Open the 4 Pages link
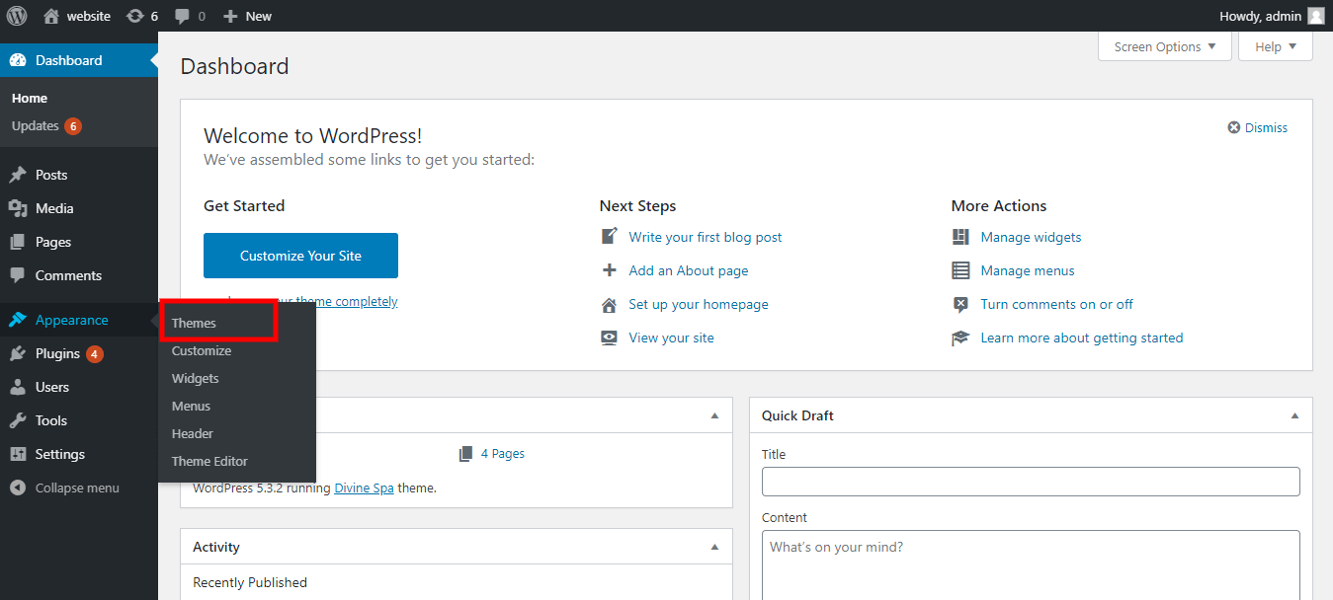 click(x=503, y=454)
